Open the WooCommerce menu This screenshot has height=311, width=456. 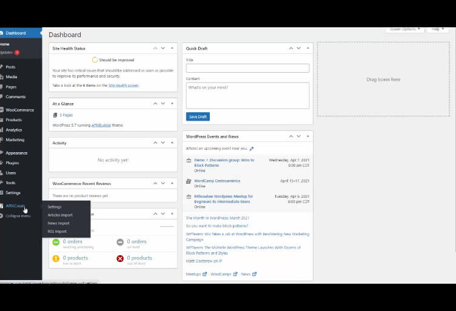coord(21,110)
